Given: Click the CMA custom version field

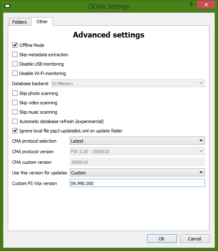Looking at the screenshot, I should [137, 162].
